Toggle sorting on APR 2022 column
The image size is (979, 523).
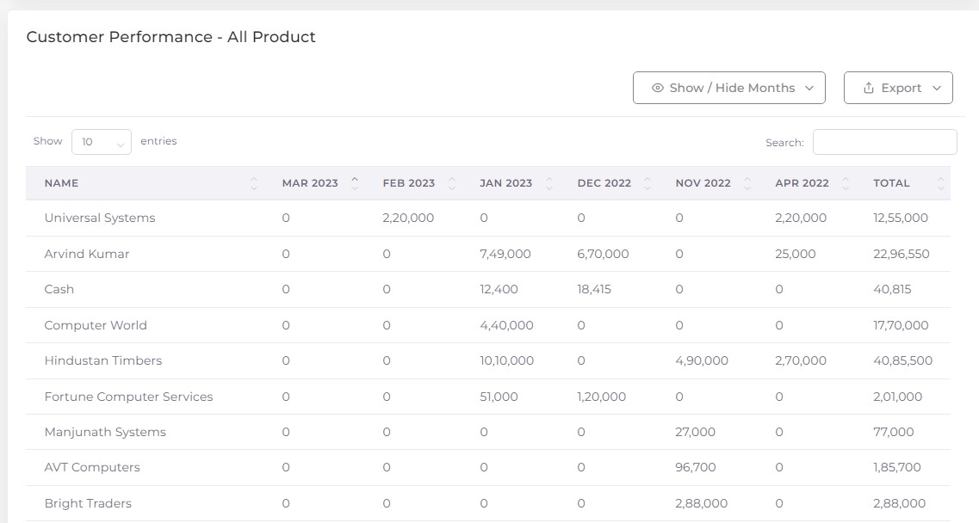[x=844, y=182]
